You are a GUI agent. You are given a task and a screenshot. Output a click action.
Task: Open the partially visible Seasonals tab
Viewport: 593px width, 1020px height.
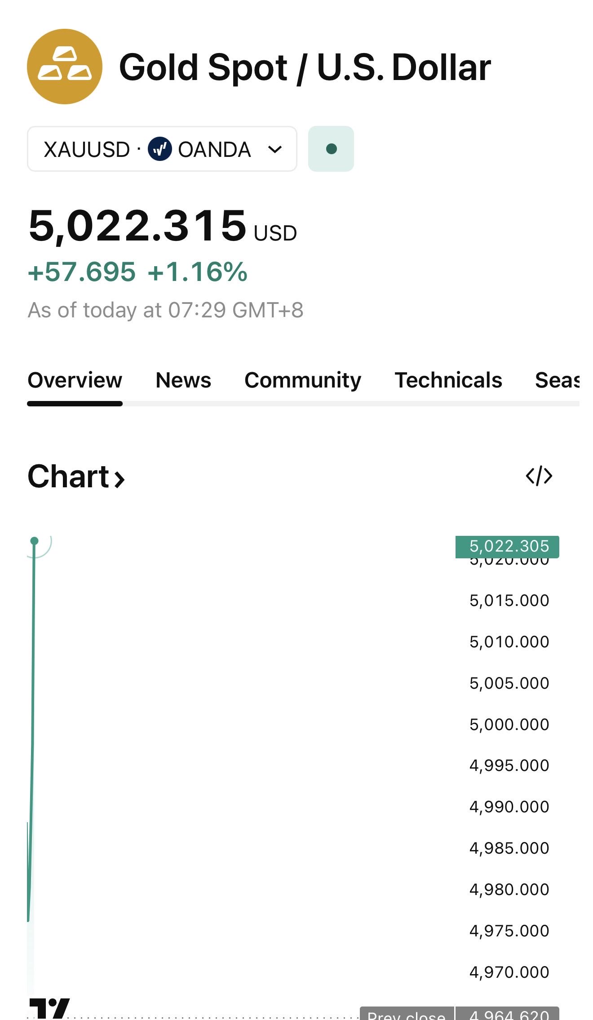(557, 380)
